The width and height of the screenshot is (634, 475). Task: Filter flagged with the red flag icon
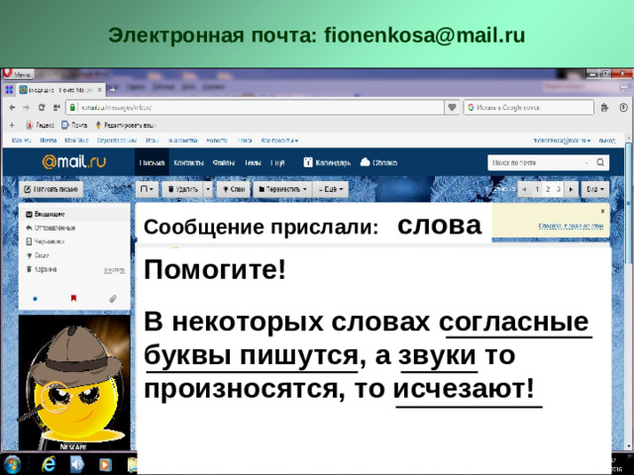[x=73, y=299]
